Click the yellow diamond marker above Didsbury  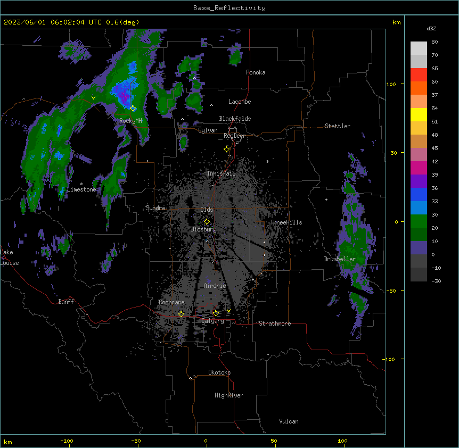pos(207,222)
